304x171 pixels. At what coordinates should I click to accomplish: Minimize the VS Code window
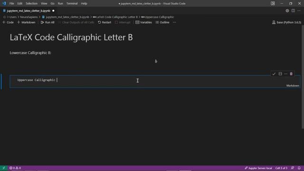(x=282, y=3)
